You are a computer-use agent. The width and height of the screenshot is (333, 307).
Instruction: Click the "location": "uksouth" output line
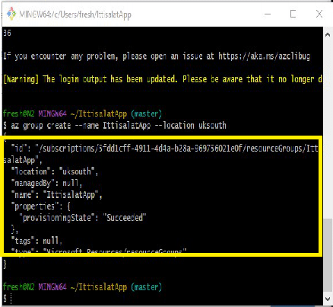tap(54, 171)
